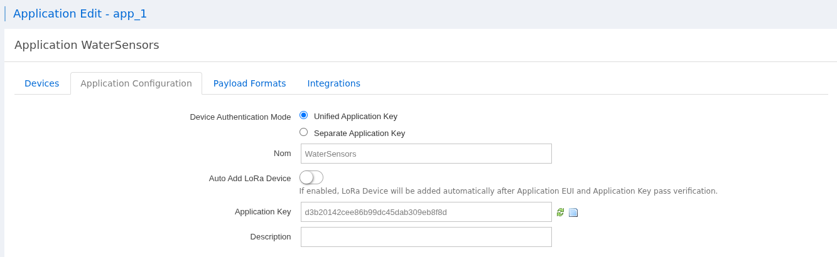This screenshot has height=257, width=837.
Task: Select the Separate Application Key radio button
Action: tap(304, 132)
